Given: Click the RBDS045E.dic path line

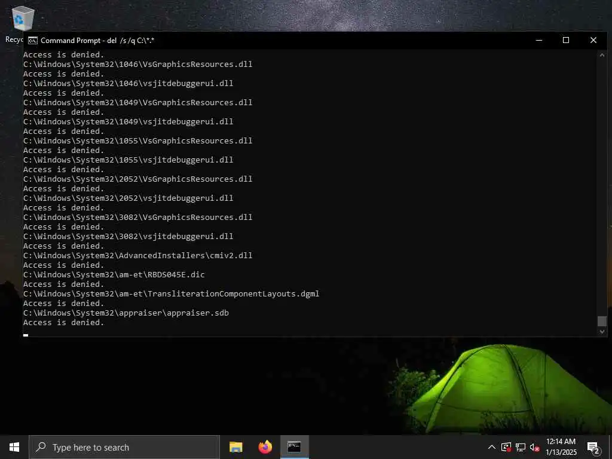Looking at the screenshot, I should tap(114, 275).
